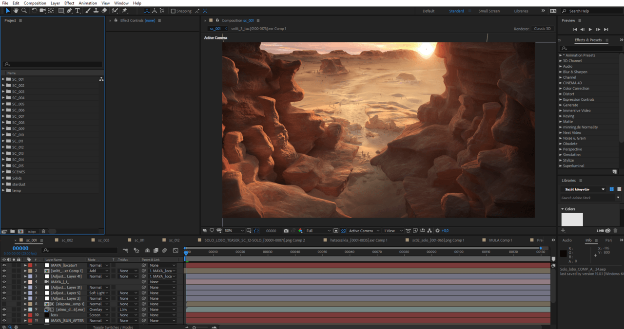Select the Roto Brush tool
This screenshot has width=624, height=329.
115,11
